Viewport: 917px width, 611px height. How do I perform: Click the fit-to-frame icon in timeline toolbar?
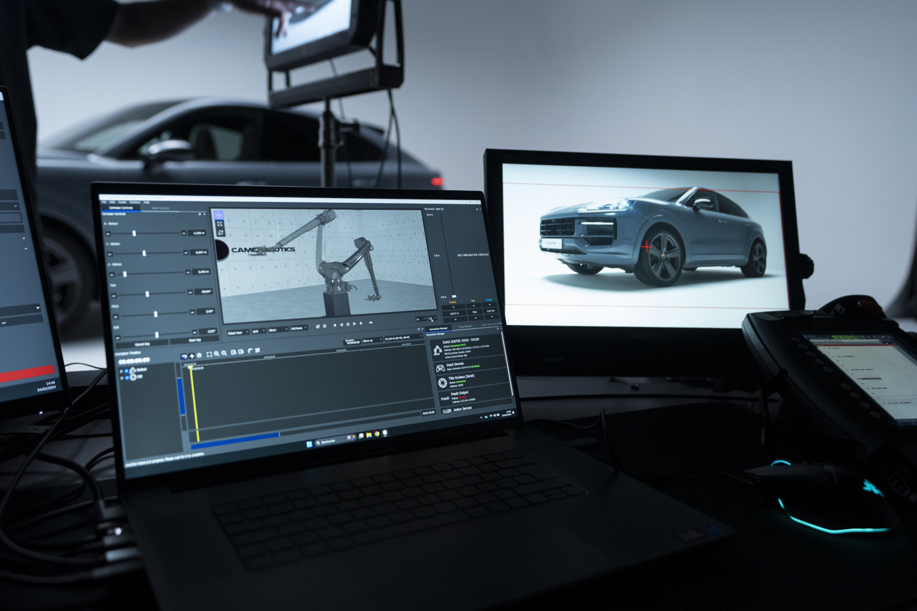coord(209,355)
